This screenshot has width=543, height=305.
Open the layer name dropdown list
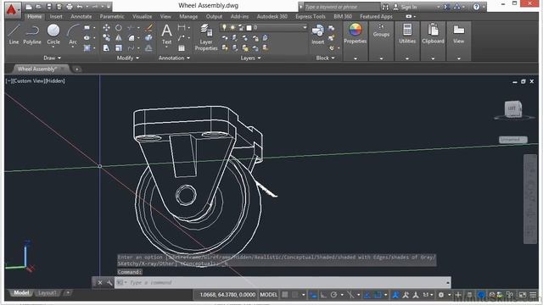[305, 28]
